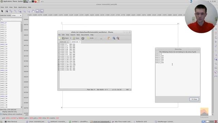Choose the crossed-arrow selection tool
Viewport: 218px width, 123px height.
(x=6, y=11)
